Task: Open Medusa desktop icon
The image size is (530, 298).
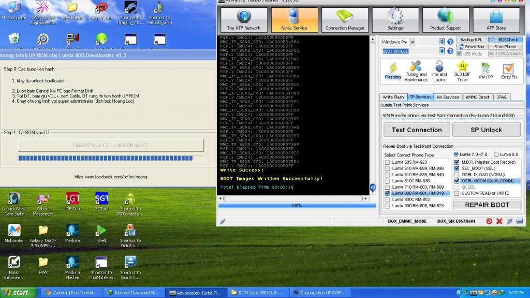Action: (x=72, y=234)
